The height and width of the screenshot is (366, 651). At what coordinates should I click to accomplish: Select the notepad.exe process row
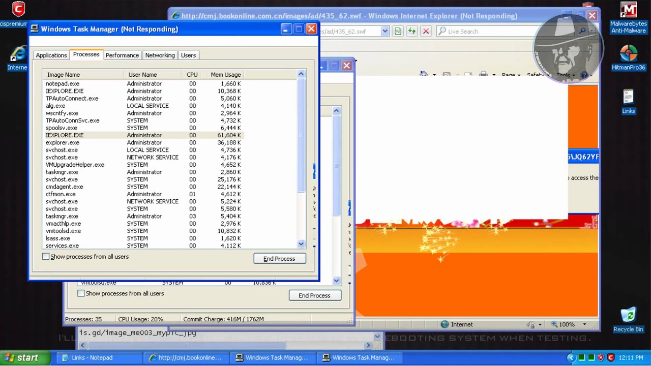143,83
